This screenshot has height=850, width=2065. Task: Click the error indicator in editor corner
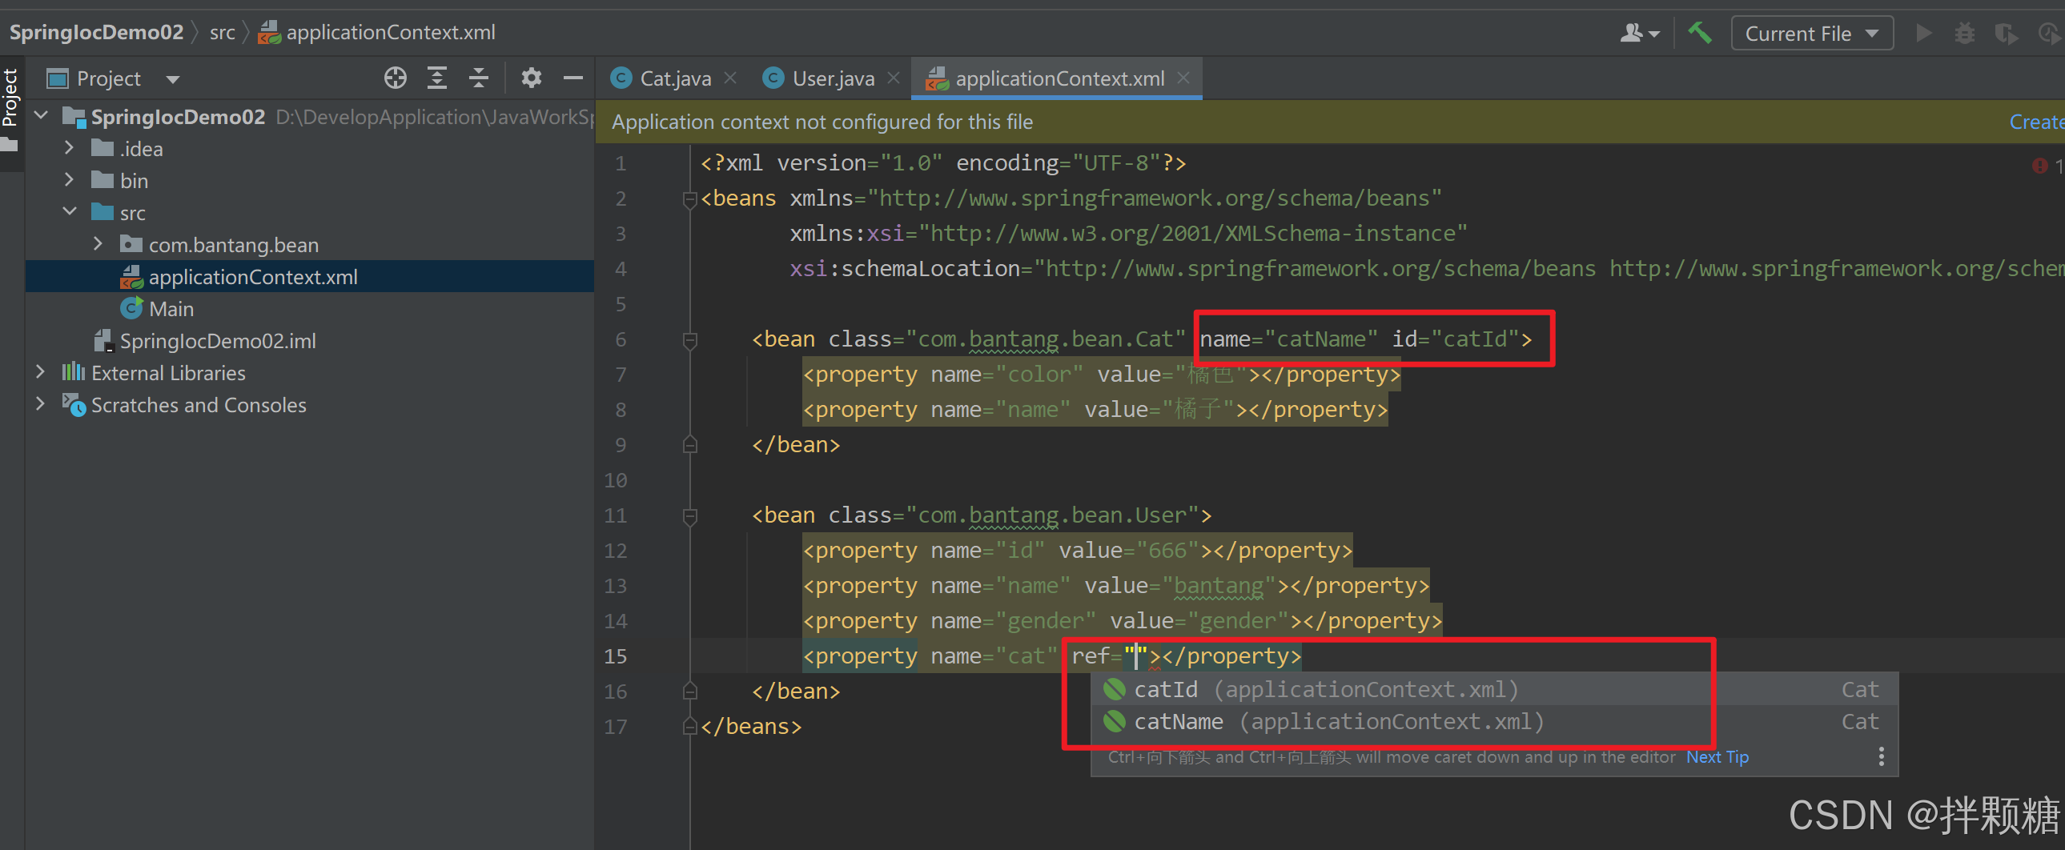[x=2041, y=166]
